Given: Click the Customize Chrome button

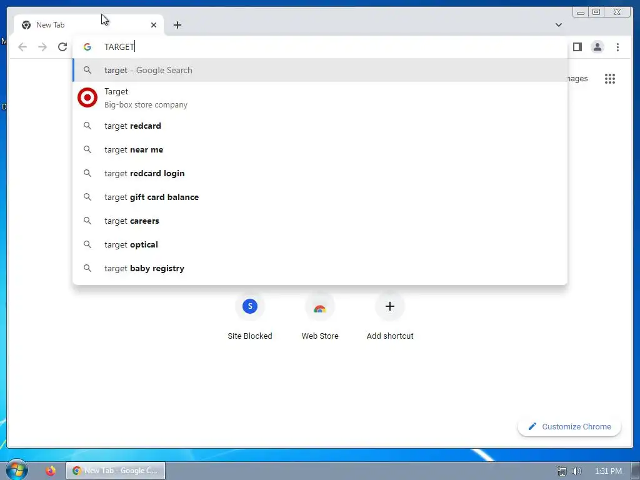Looking at the screenshot, I should pyautogui.click(x=569, y=426).
